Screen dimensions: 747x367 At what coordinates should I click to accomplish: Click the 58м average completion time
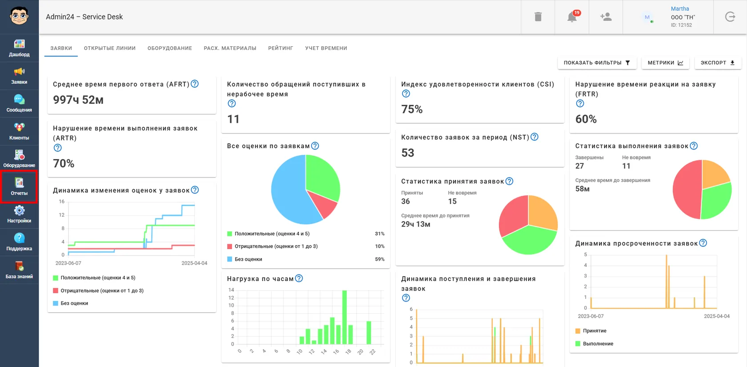582,189
